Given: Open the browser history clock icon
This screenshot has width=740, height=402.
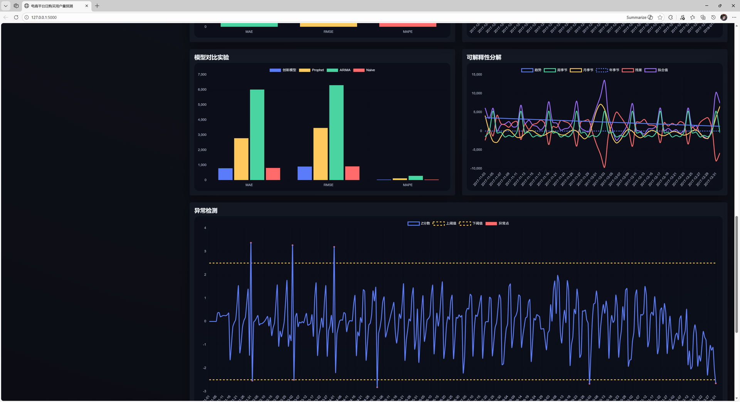Looking at the screenshot, I should click(x=713, y=17).
